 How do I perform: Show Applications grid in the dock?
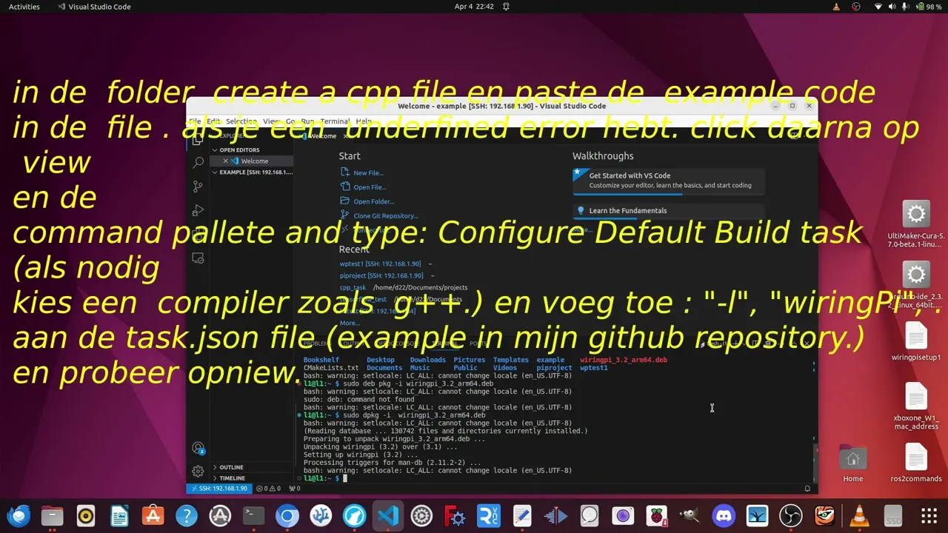point(929,515)
